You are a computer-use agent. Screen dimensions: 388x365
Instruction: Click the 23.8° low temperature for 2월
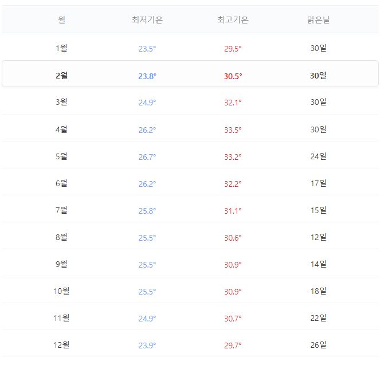pos(147,76)
